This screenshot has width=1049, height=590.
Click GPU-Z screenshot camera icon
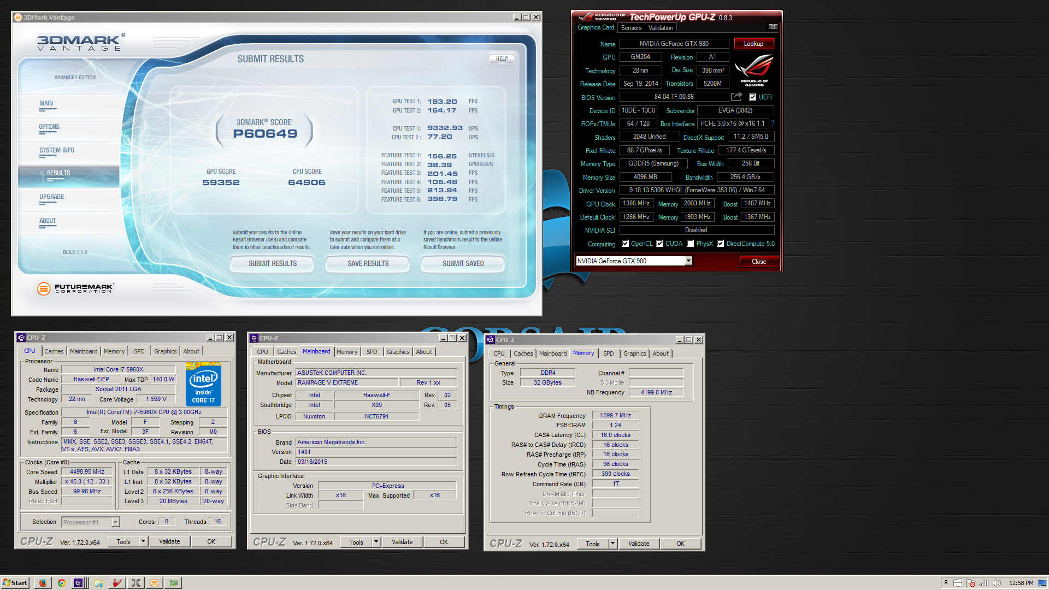(773, 27)
